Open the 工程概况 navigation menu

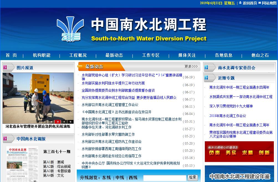(78, 55)
